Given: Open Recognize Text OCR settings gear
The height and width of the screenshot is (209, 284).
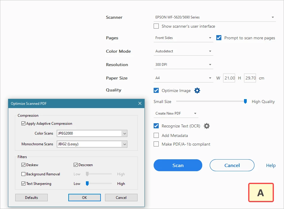Looking at the screenshot, I should (x=207, y=126).
